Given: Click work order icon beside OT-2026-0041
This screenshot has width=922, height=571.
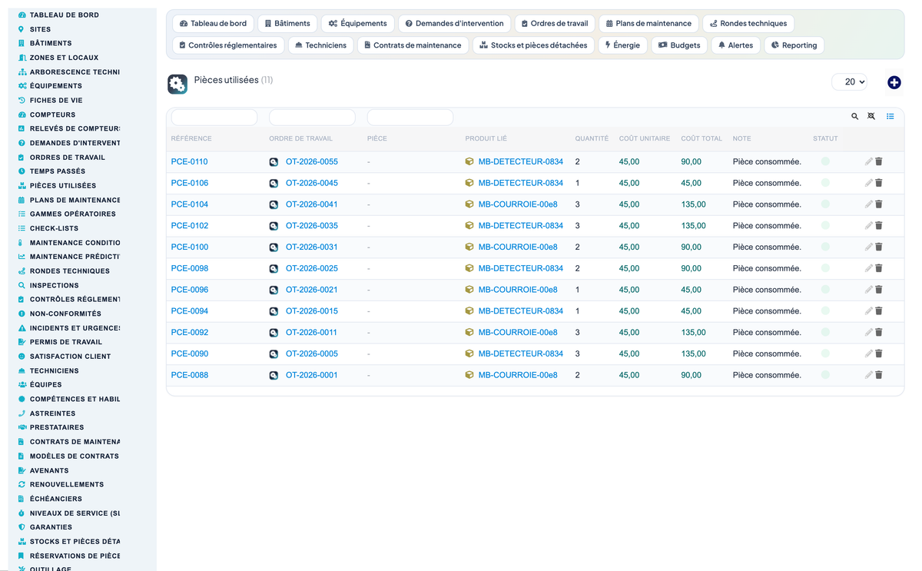Looking at the screenshot, I should click(x=274, y=204).
